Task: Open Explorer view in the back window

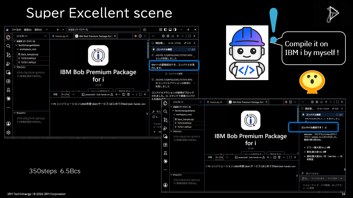Action: coord(8,37)
